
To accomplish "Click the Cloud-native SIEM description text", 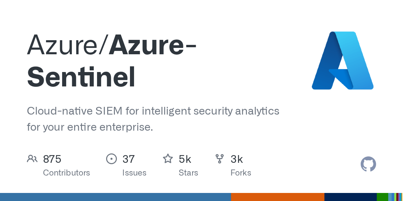I will click(x=153, y=119).
